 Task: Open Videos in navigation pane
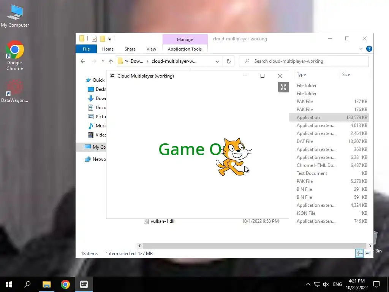pos(97,135)
